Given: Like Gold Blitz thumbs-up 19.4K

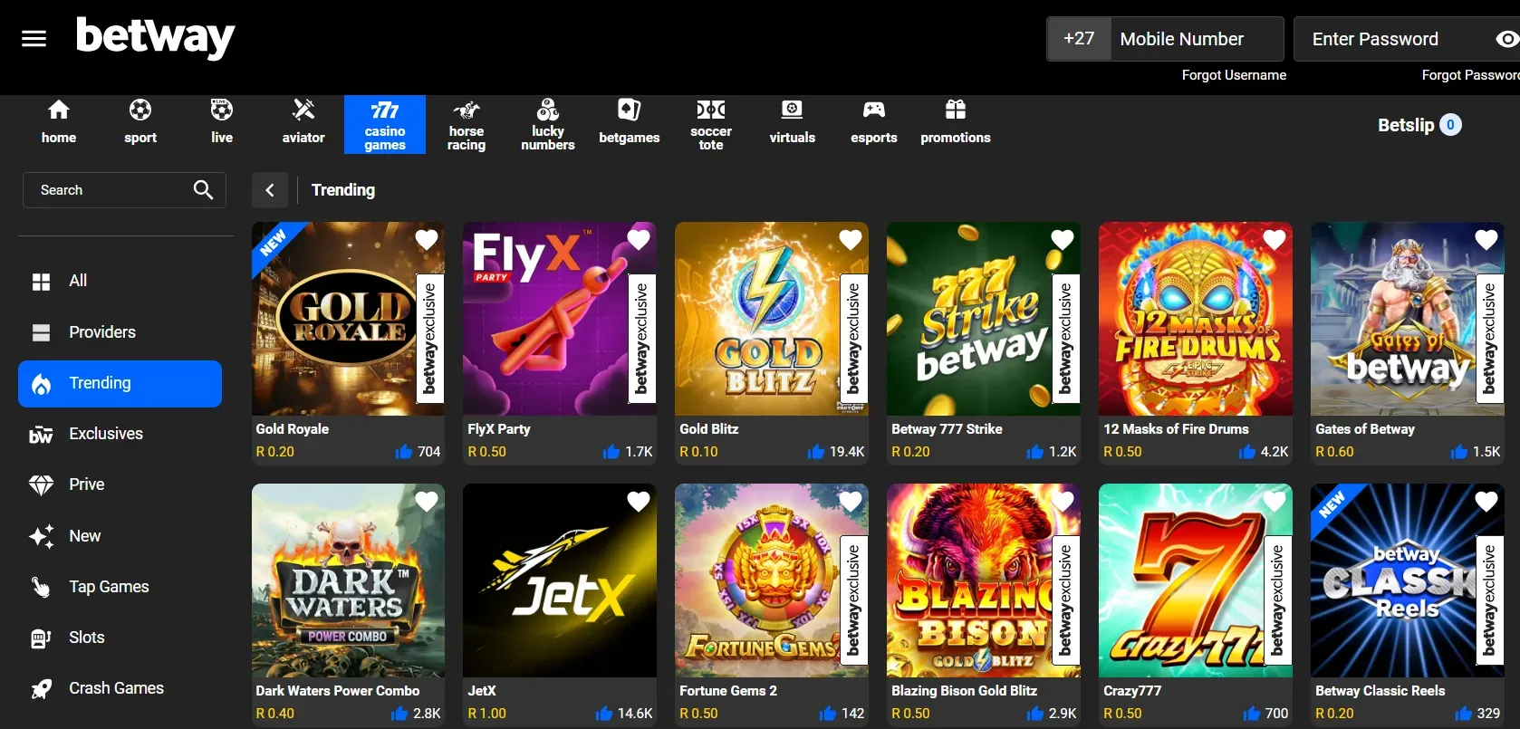Looking at the screenshot, I should (816, 452).
